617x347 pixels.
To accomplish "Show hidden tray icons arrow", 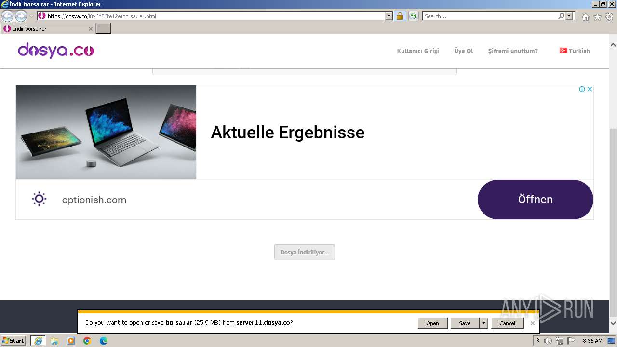I will click(x=537, y=341).
